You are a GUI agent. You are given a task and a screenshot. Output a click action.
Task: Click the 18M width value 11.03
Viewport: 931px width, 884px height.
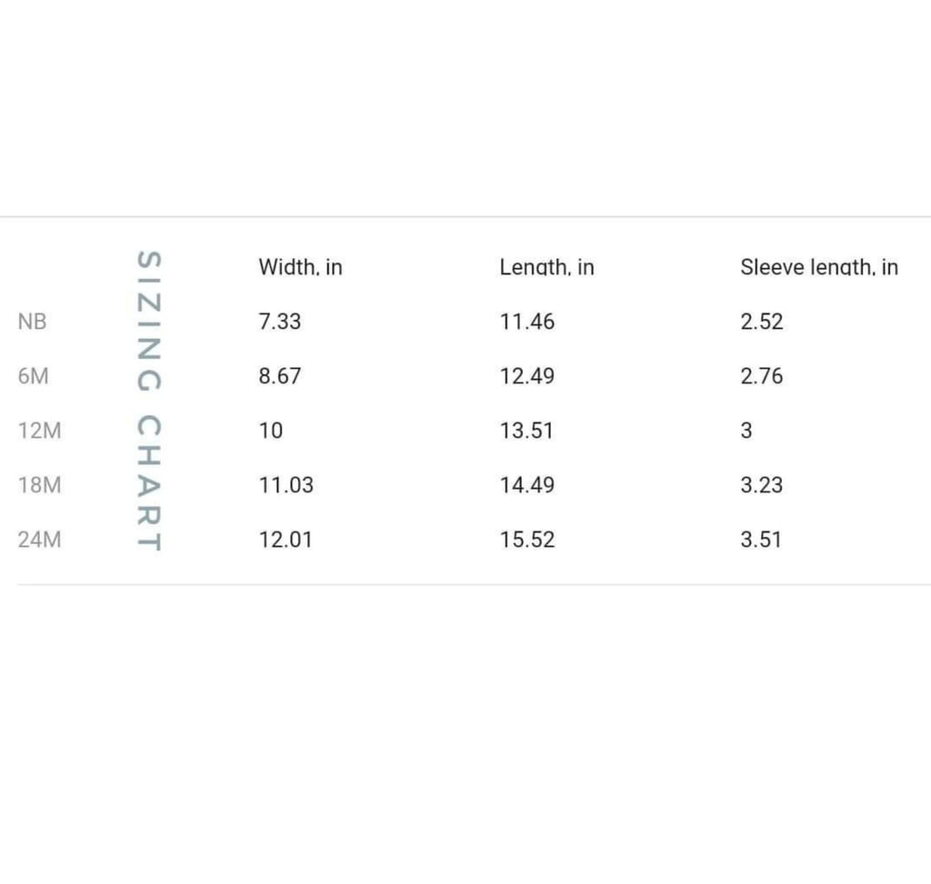coord(285,485)
